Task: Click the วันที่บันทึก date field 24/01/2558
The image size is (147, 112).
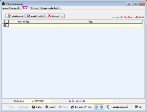Action: [38, 101]
